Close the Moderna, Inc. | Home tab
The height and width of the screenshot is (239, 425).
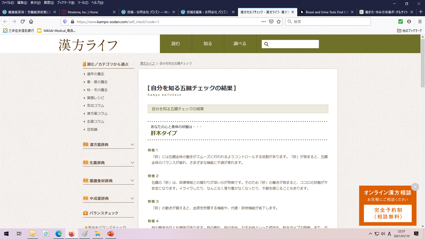(x=114, y=12)
